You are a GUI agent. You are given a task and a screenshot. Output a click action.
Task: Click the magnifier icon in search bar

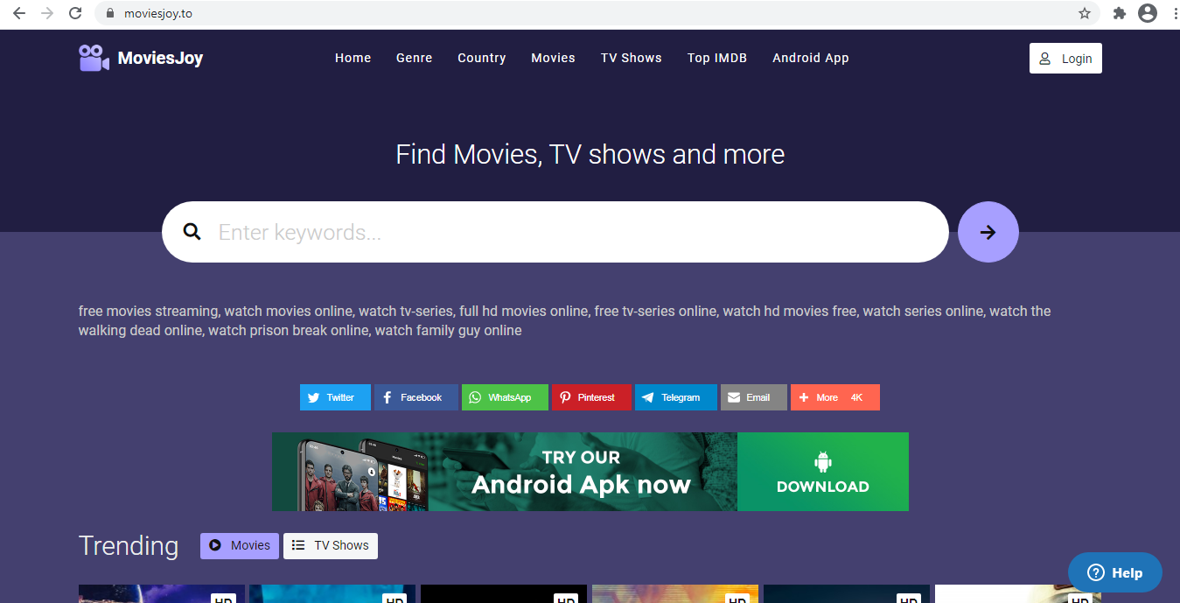click(x=192, y=232)
